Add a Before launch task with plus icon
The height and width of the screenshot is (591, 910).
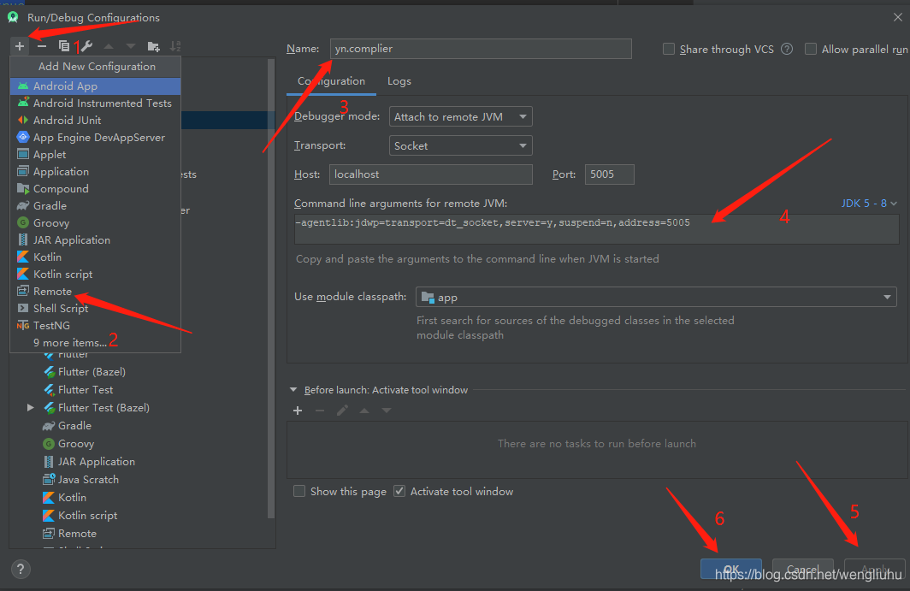coord(298,411)
